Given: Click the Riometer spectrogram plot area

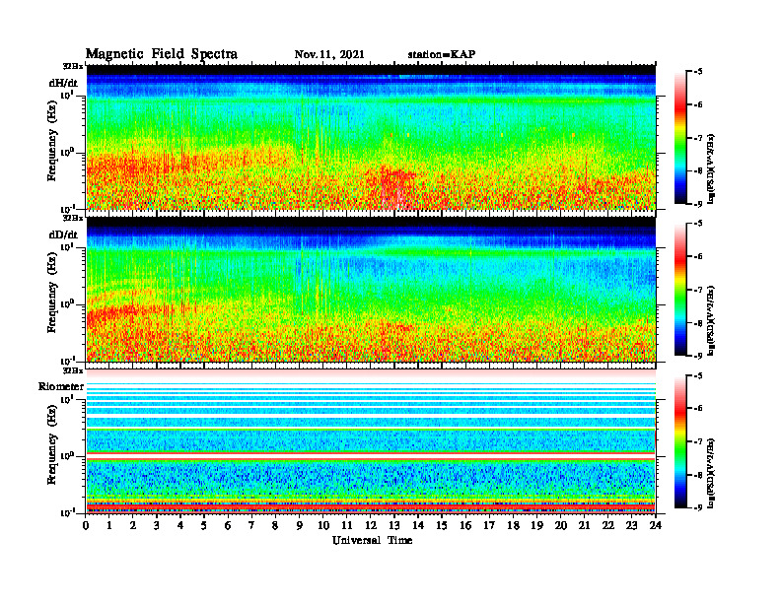Looking at the screenshot, I should pyautogui.click(x=371, y=441).
